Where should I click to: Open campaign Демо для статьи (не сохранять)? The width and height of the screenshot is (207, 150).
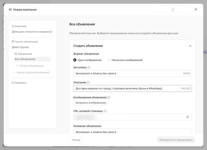click(x=32, y=31)
